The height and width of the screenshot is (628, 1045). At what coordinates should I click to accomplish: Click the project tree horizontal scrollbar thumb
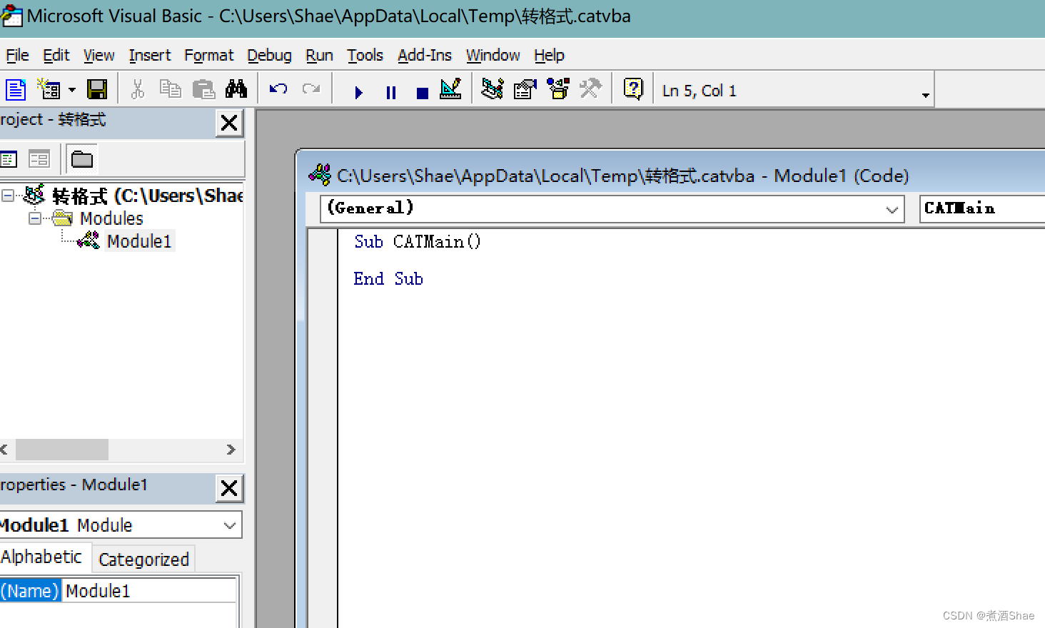62,450
